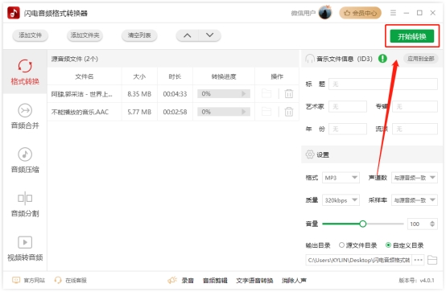
Task: Open the 采样率 dropdown
Action: coord(415,200)
